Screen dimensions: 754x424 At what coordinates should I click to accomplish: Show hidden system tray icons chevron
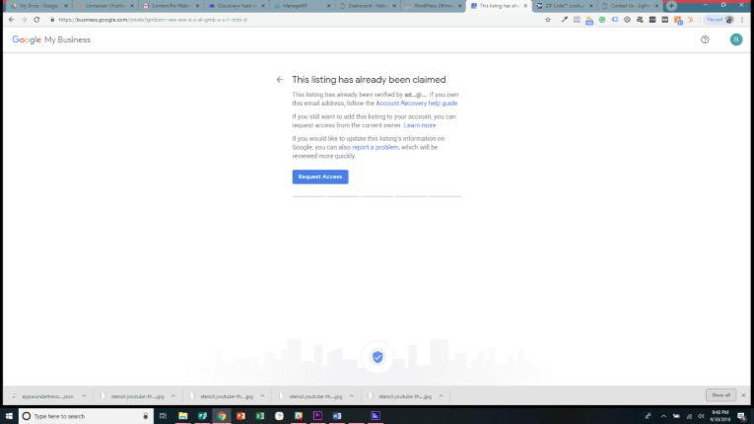tap(663, 416)
